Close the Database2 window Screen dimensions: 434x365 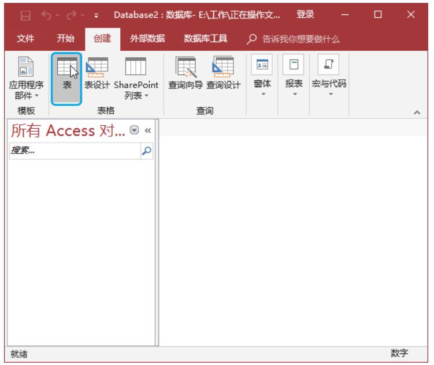pyautogui.click(x=411, y=14)
